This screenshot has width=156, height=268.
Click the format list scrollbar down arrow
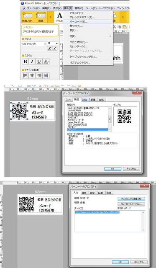110,129
